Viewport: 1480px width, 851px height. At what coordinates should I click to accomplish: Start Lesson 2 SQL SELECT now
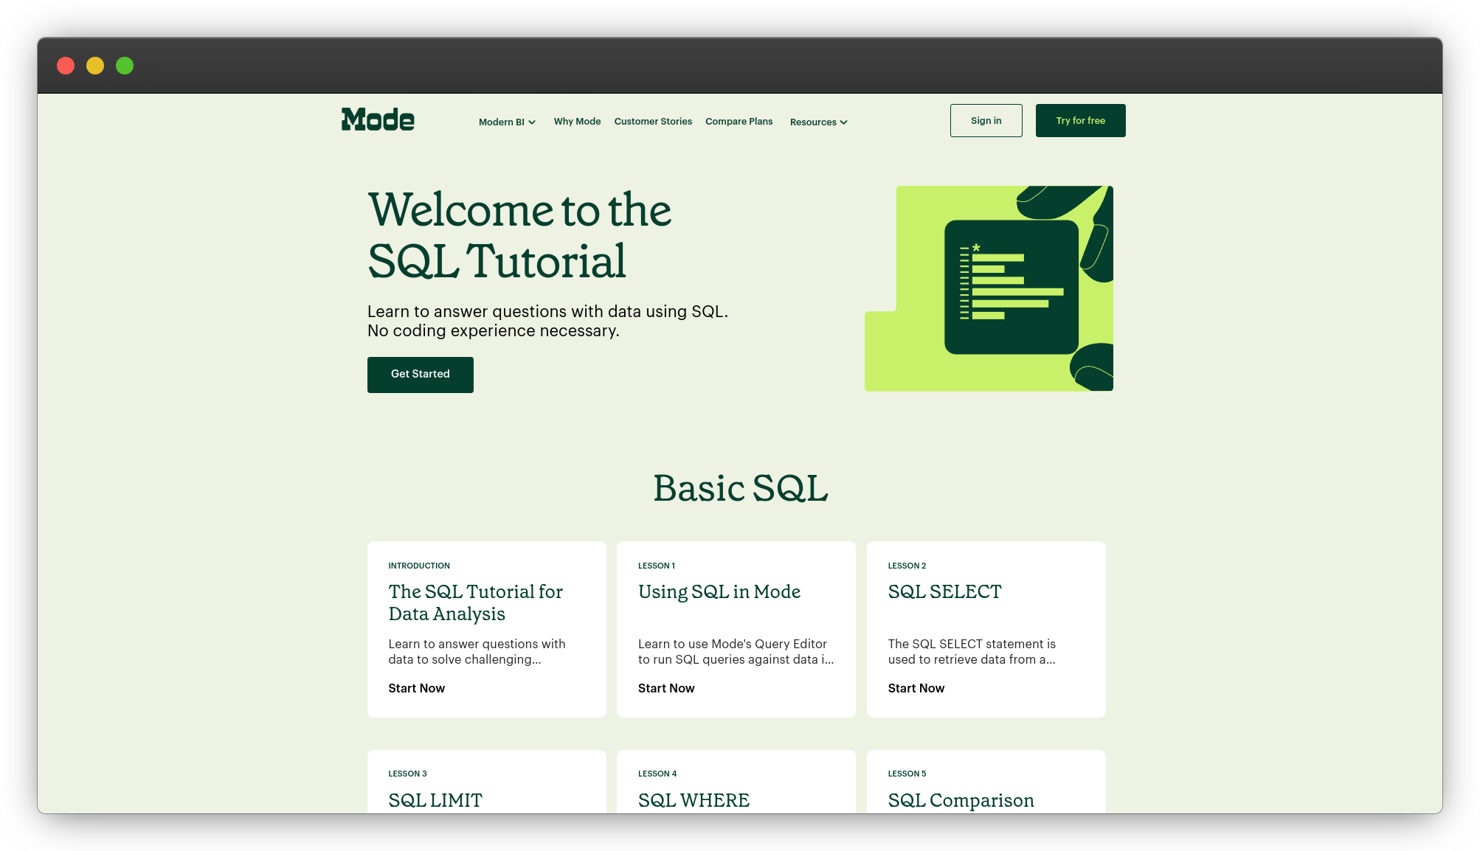917,689
